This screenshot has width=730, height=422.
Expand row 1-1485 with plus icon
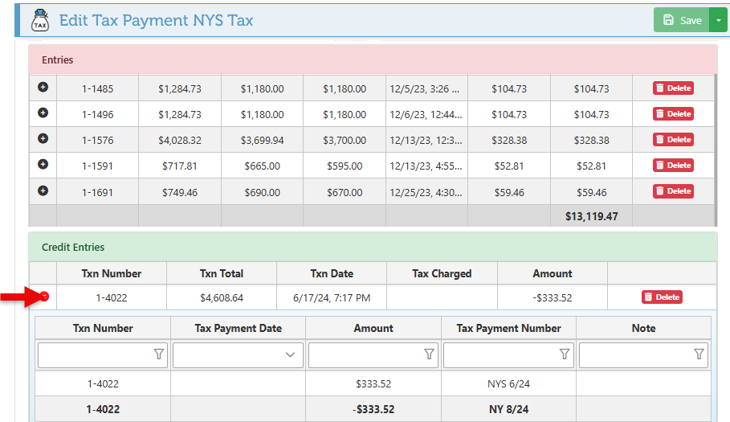(43, 88)
